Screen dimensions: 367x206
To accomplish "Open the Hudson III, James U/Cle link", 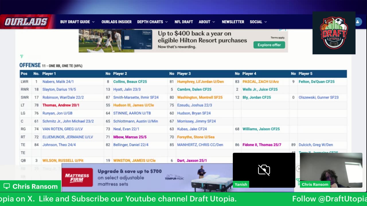I will click(x=134, y=105).
